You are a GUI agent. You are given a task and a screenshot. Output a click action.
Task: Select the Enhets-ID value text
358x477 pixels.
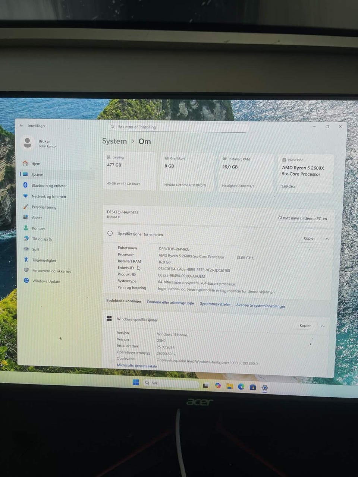[194, 270]
